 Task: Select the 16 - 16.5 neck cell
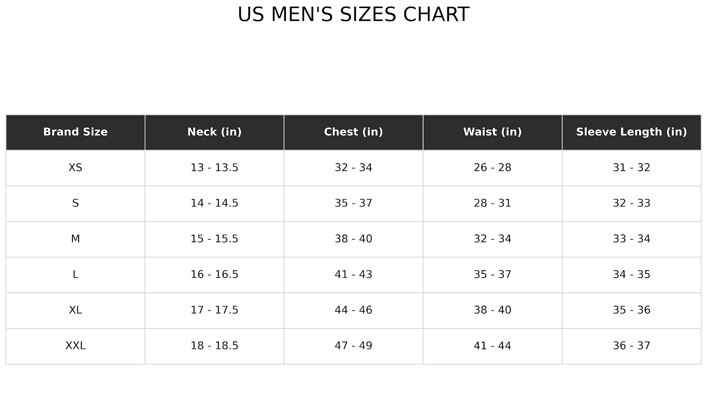click(214, 275)
